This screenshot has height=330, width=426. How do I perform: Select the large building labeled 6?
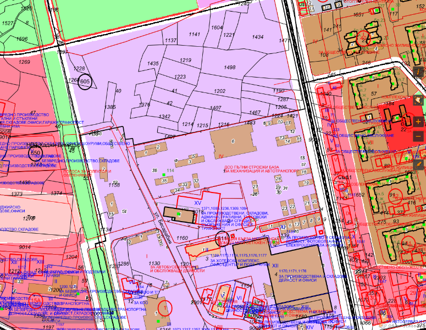pyautogui.click(x=233, y=141)
